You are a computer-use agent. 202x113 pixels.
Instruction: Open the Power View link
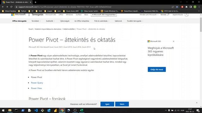(x=36, y=88)
